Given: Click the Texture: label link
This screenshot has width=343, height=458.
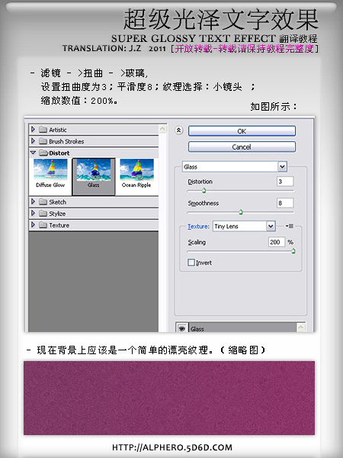Looking at the screenshot, I should 198,227.
